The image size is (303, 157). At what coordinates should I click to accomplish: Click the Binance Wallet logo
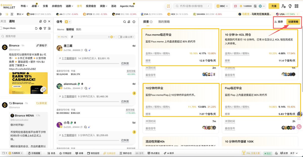pyautogui.click(x=8, y=6)
